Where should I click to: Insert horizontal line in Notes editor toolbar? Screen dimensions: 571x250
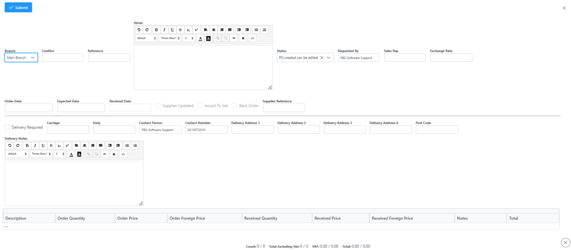[x=234, y=38]
